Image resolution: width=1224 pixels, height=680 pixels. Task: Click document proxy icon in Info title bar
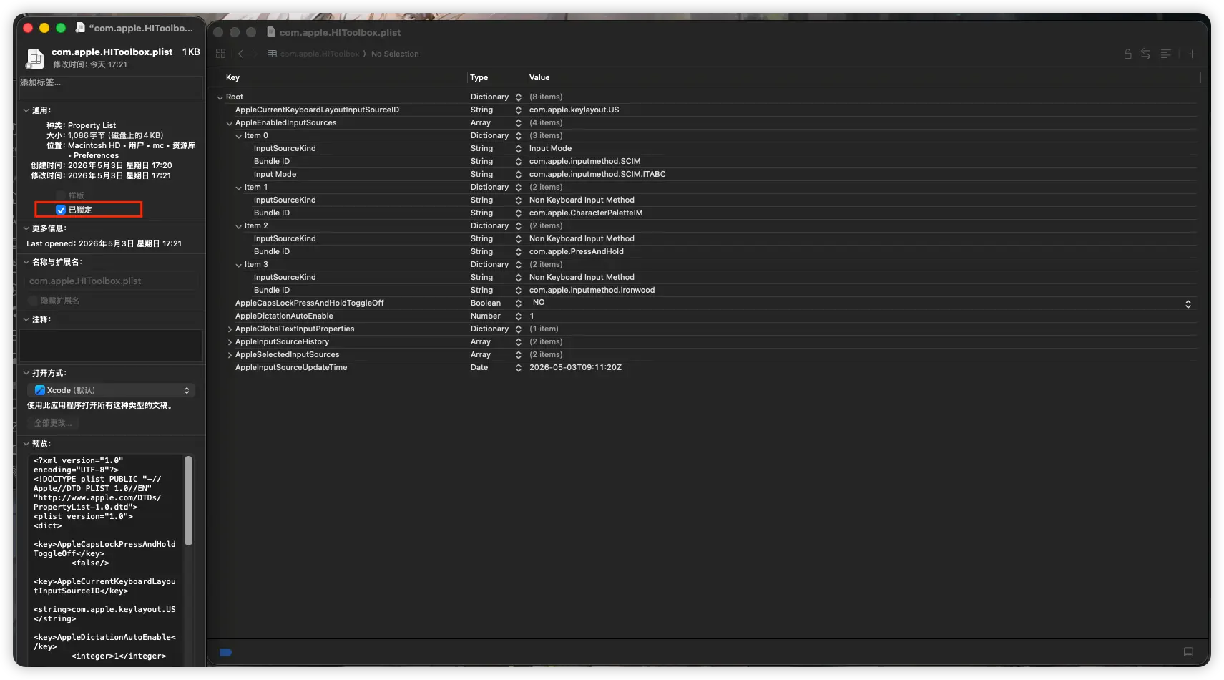(x=80, y=28)
